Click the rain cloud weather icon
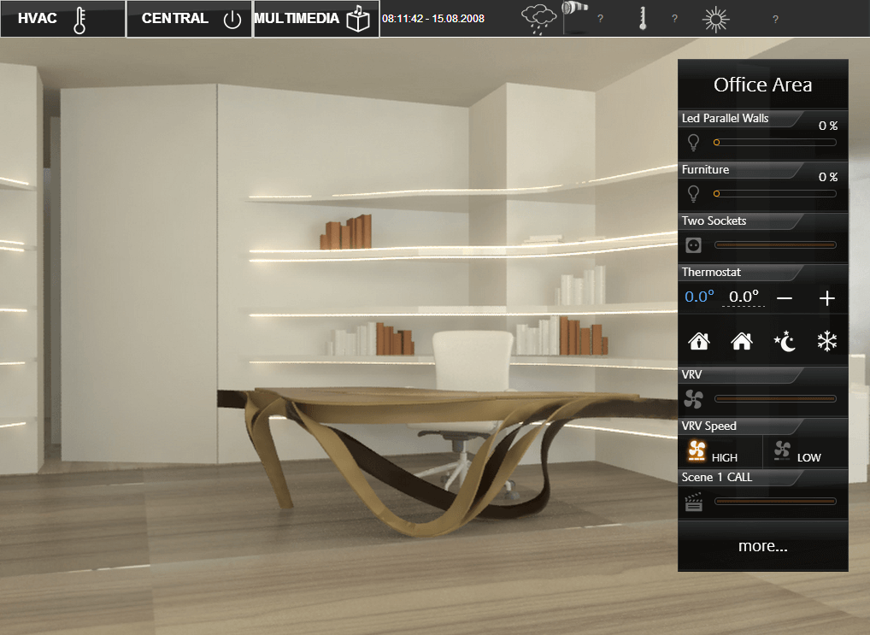870x635 pixels. click(x=539, y=19)
